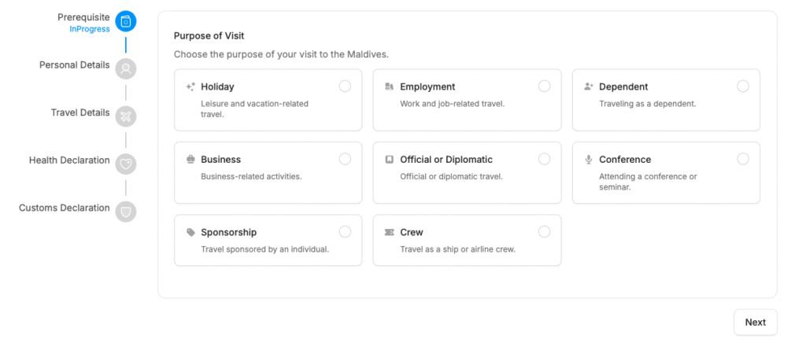Click the Customs Declaration shield icon
Viewport: 806px width, 354px height.
[126, 212]
